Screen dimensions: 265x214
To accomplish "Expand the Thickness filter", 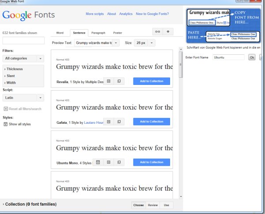I will point(14,69).
